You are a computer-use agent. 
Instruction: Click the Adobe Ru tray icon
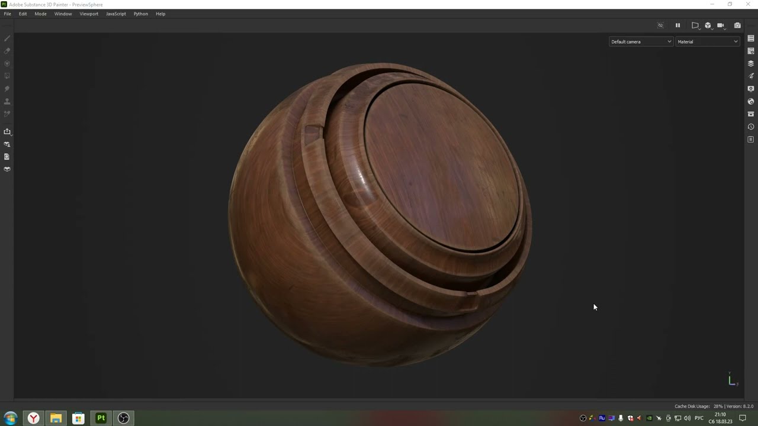coord(602,418)
